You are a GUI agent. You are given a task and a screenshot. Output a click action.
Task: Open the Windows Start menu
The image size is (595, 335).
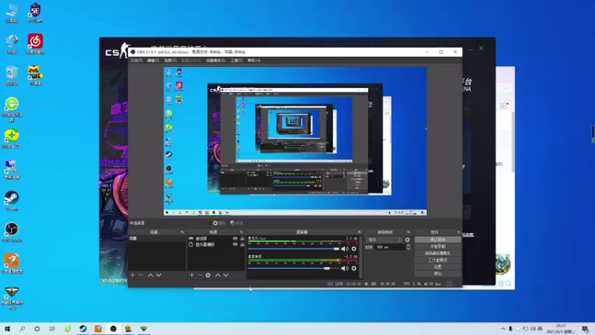coord(7,328)
